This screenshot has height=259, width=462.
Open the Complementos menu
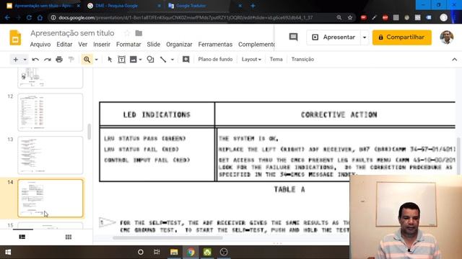tap(256, 45)
